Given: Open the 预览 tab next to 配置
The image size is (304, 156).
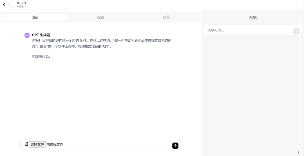Looking at the screenshot, I should click(166, 17).
